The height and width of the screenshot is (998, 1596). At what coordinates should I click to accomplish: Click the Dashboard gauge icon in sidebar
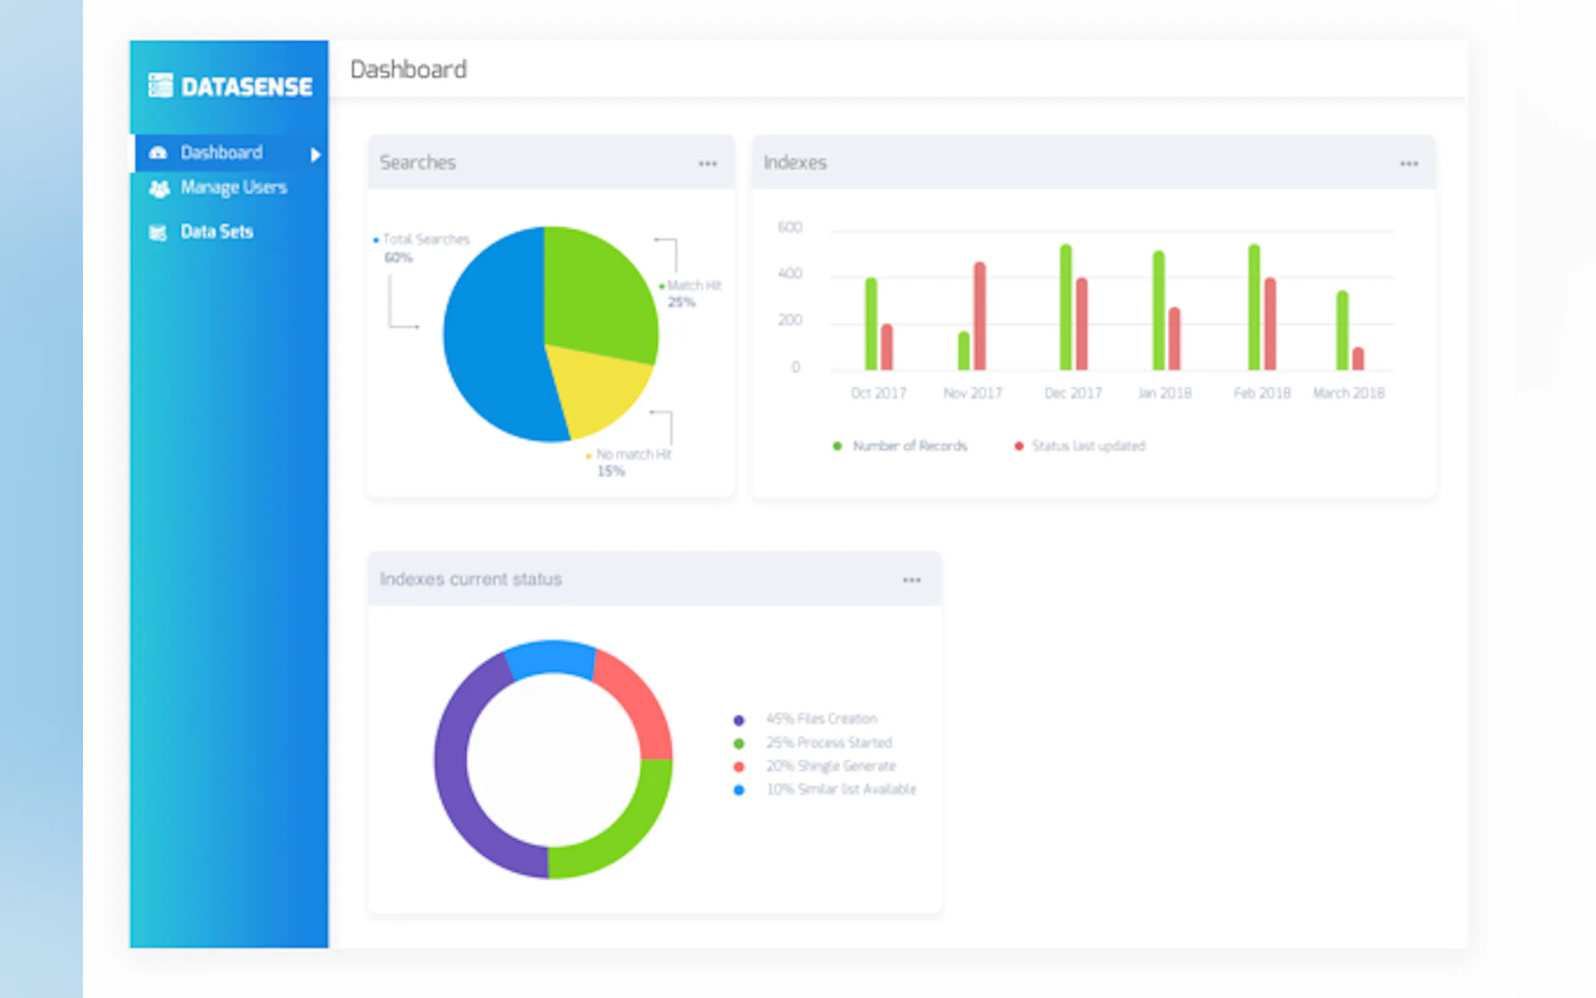coord(158,153)
